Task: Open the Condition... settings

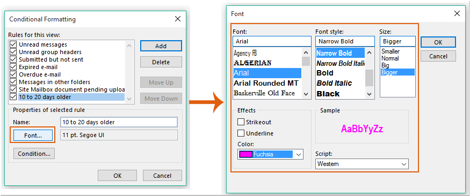Action: [34, 154]
